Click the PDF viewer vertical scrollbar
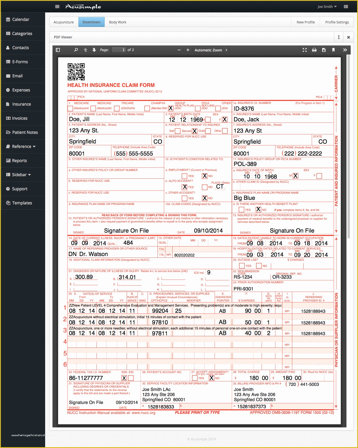 [348, 147]
